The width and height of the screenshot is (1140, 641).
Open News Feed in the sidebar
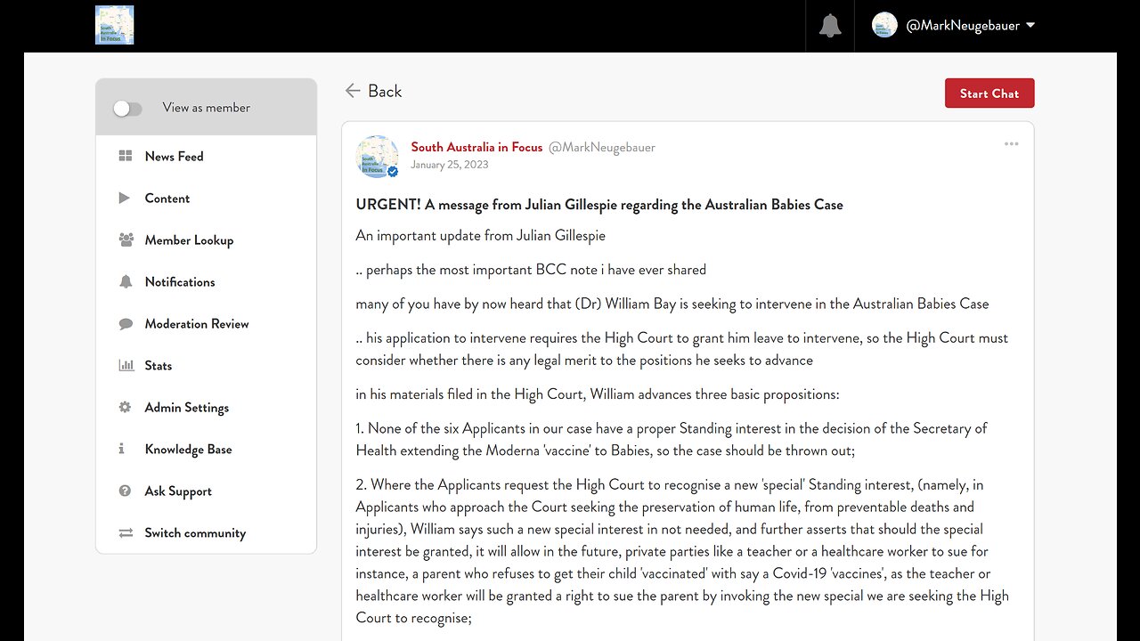[175, 156]
